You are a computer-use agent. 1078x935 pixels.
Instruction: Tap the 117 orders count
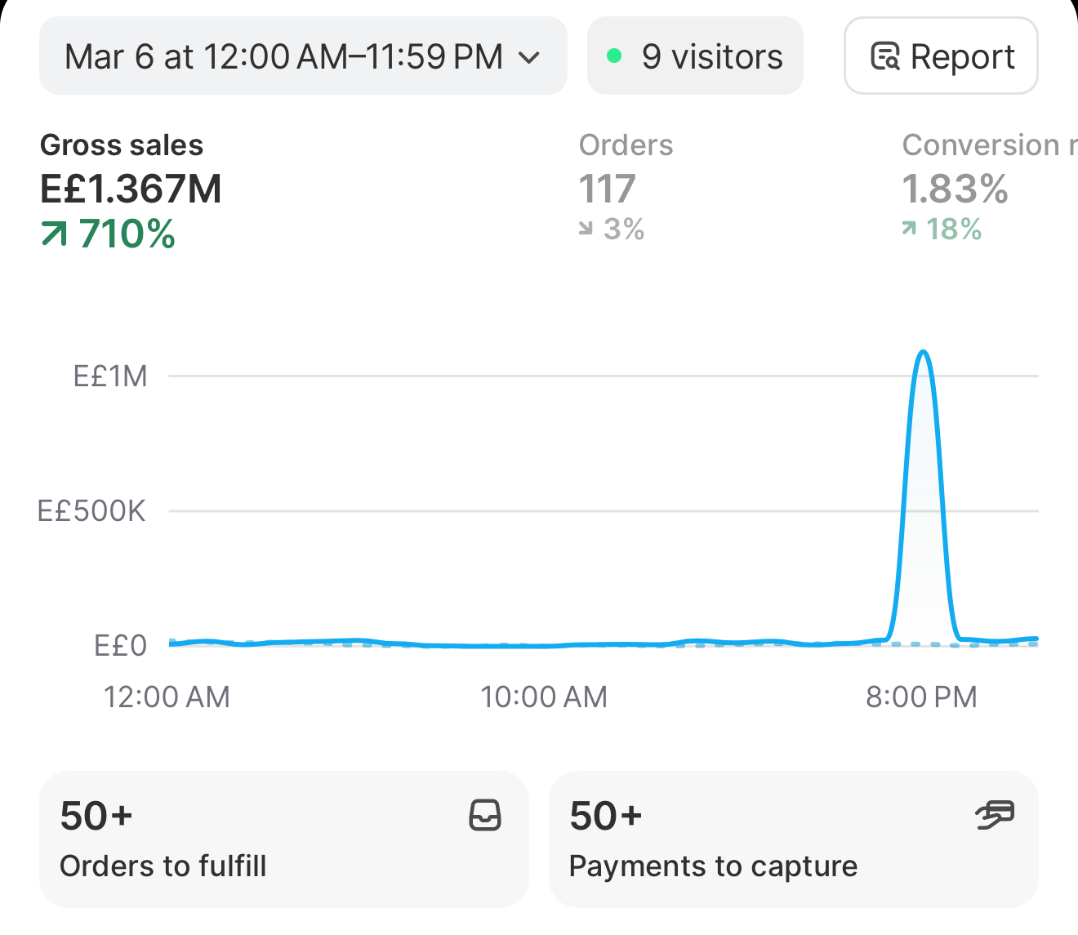coord(607,189)
